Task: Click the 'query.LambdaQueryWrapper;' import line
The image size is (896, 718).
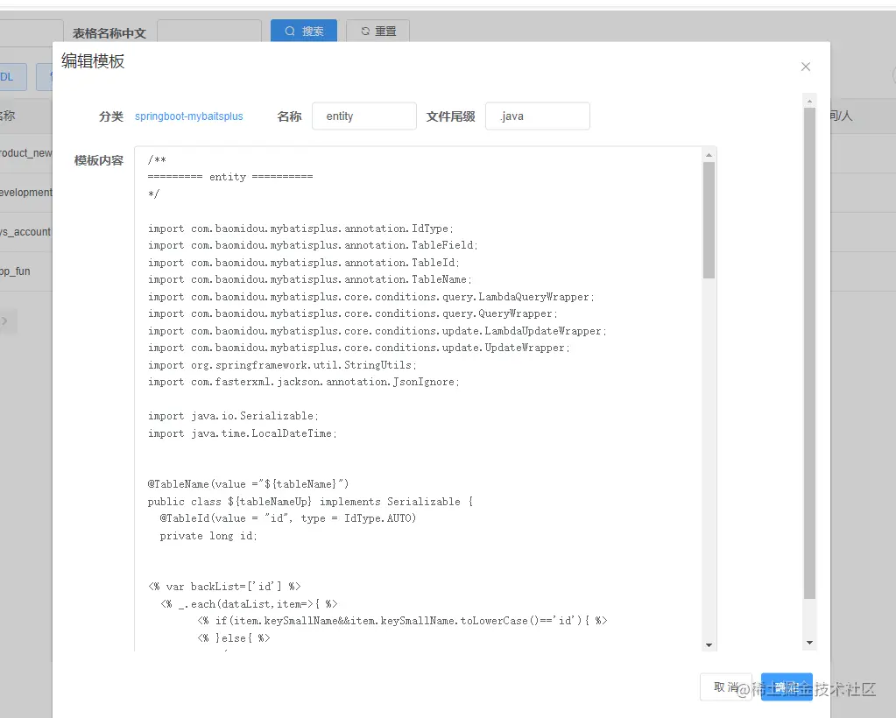Action: pos(370,297)
